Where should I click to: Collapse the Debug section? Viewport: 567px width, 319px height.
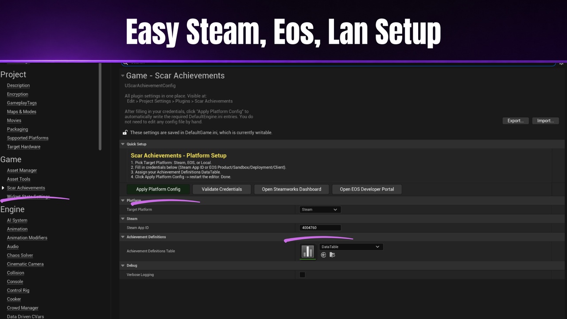click(x=123, y=265)
